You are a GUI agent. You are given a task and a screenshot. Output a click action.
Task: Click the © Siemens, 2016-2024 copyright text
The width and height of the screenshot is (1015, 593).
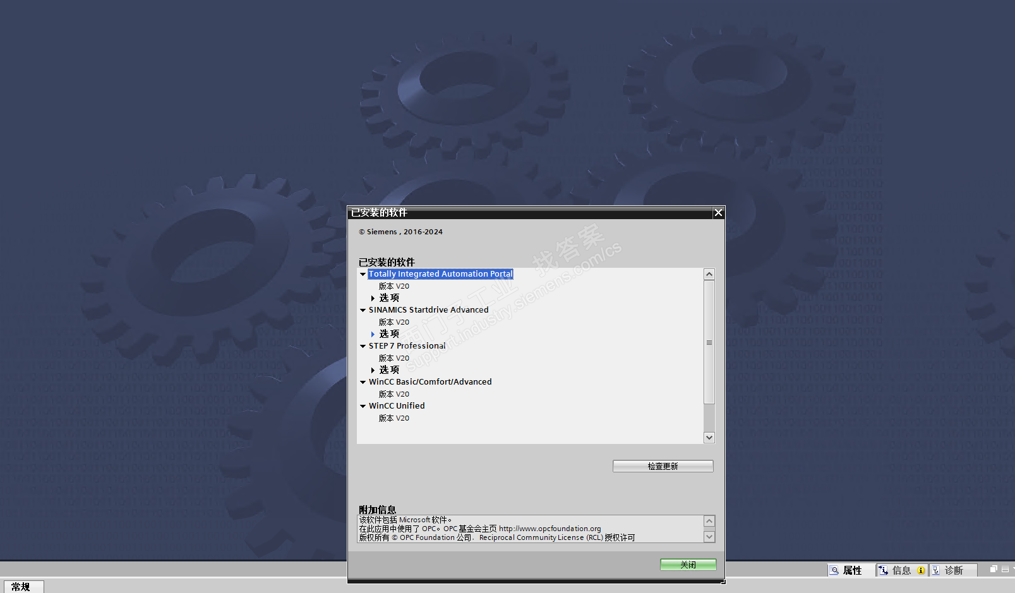tap(400, 232)
